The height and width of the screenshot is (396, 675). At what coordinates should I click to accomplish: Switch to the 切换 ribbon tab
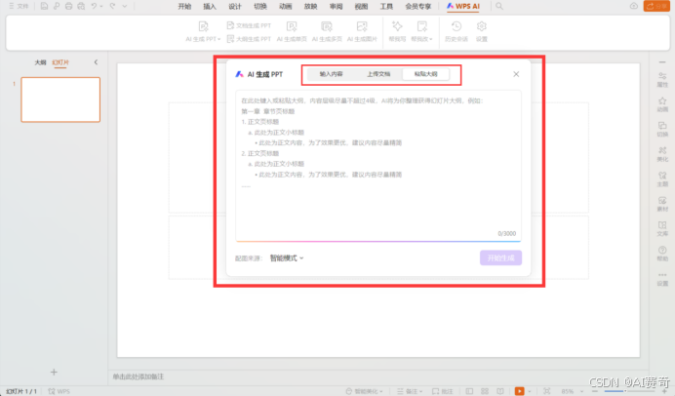pos(260,6)
